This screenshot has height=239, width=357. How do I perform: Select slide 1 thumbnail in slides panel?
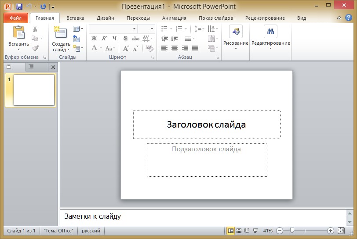tap(34, 90)
